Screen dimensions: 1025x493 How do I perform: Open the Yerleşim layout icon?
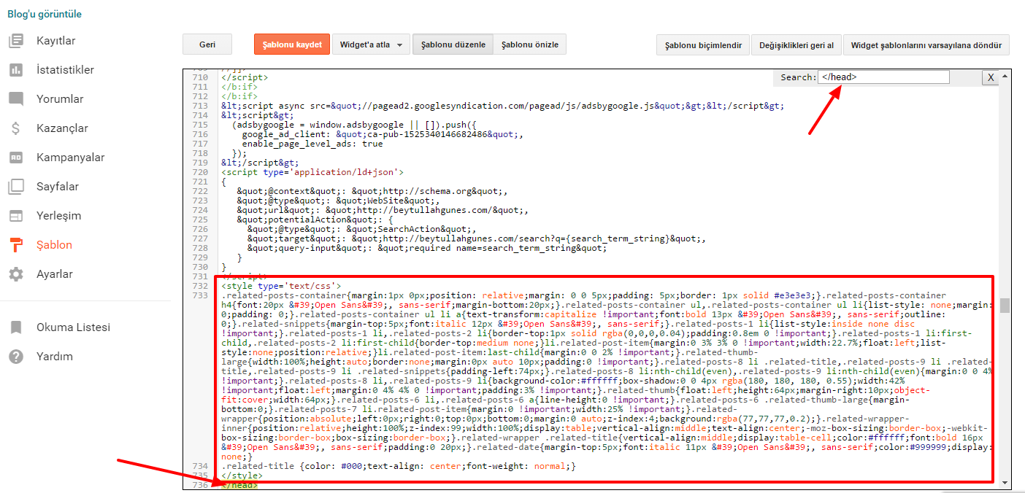[15, 216]
